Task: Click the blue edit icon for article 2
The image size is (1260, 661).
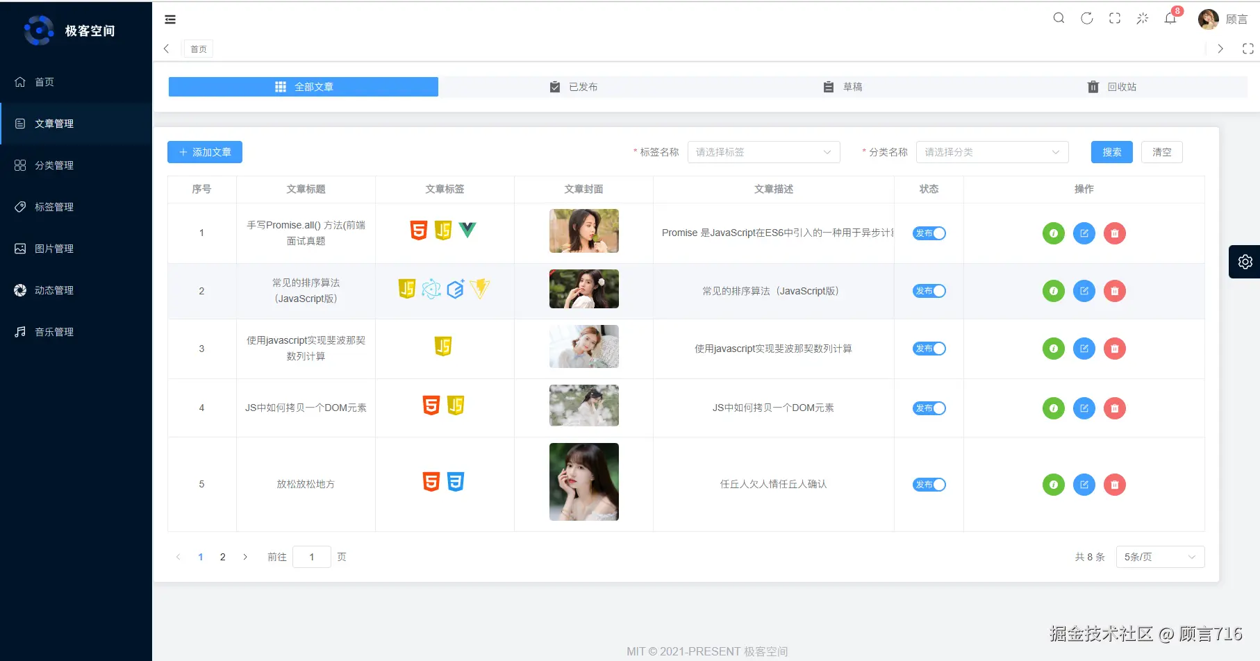Action: (x=1084, y=291)
